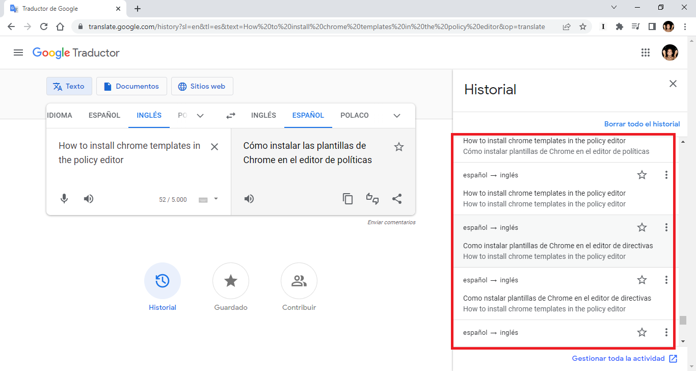Click the browser address bar
696x371 pixels.
point(316,26)
